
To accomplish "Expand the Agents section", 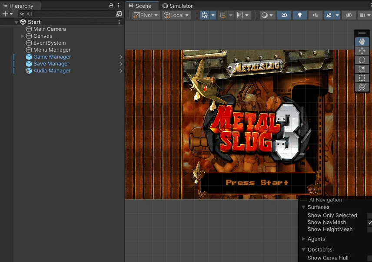I will pyautogui.click(x=303, y=239).
